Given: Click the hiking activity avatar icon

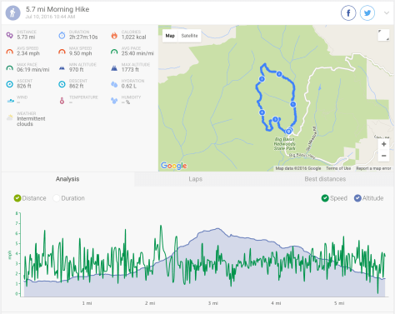Looking at the screenshot, I should [x=12, y=12].
